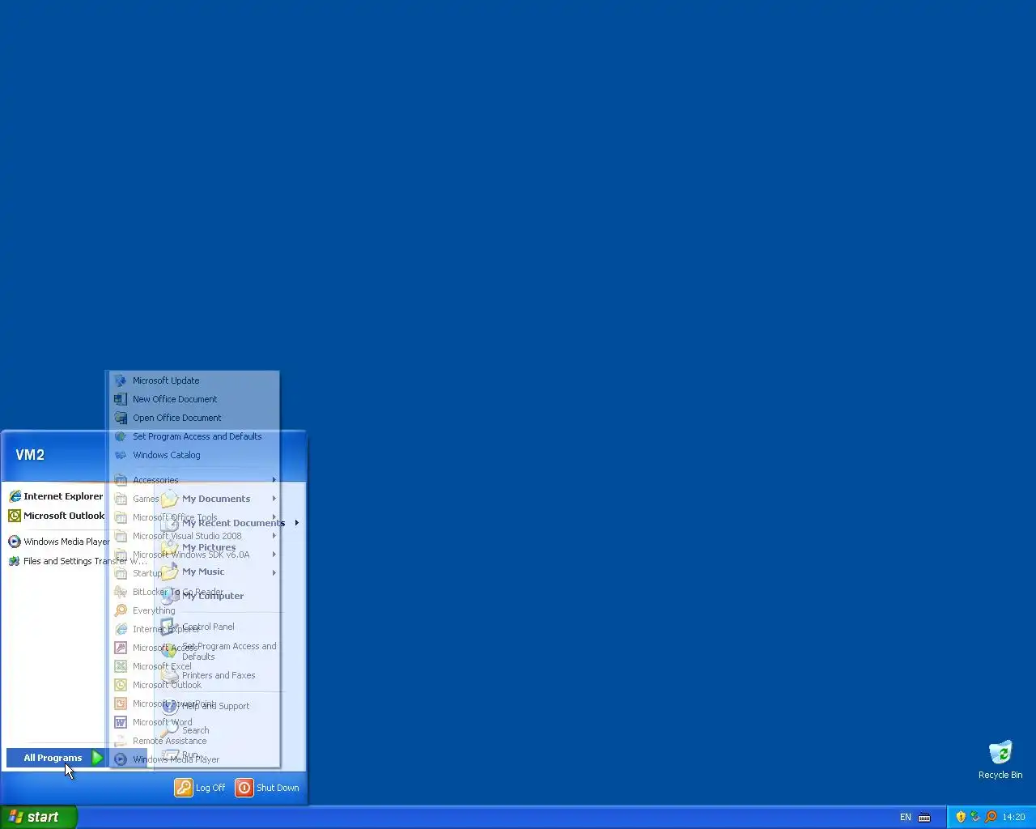1036x829 pixels.
Task: Expand Microsoft Visual Studio 2008 submenu
Action: [194, 536]
